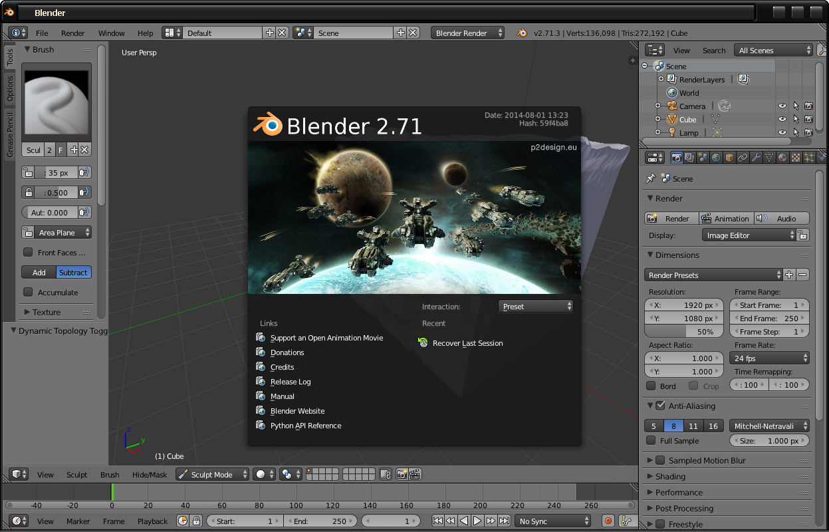Open the Mitchell-Netravali filter dropdown
829x532 pixels.
pos(770,426)
